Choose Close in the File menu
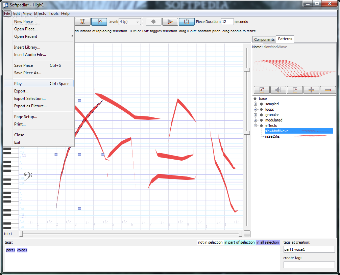 pyautogui.click(x=39, y=135)
